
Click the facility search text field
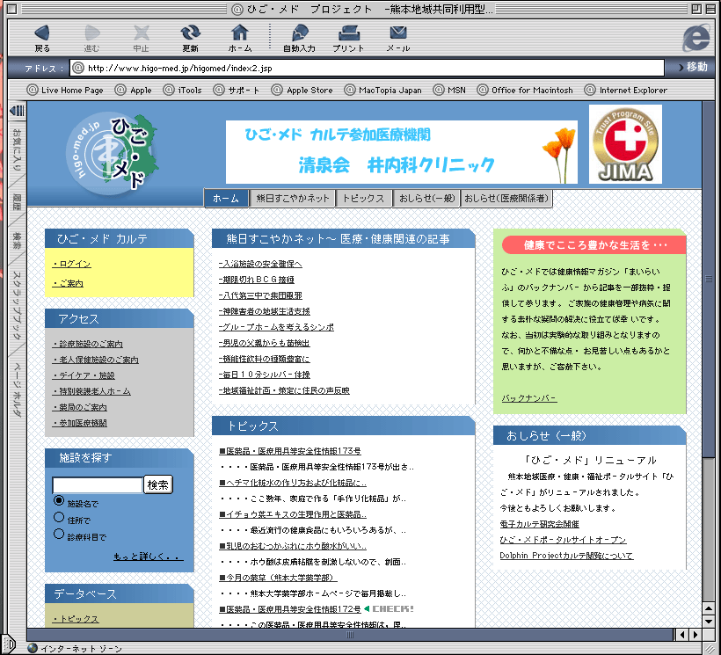coord(97,485)
